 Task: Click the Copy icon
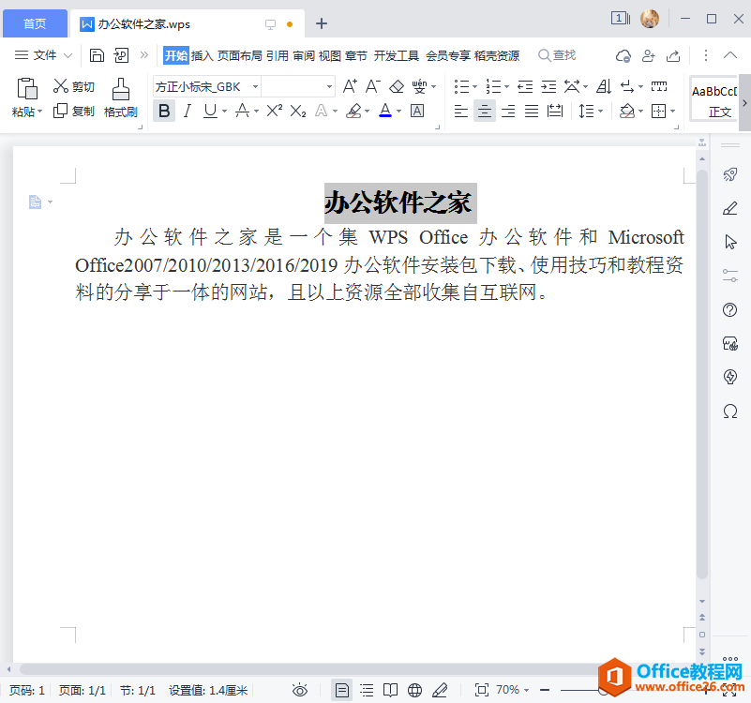(x=60, y=112)
